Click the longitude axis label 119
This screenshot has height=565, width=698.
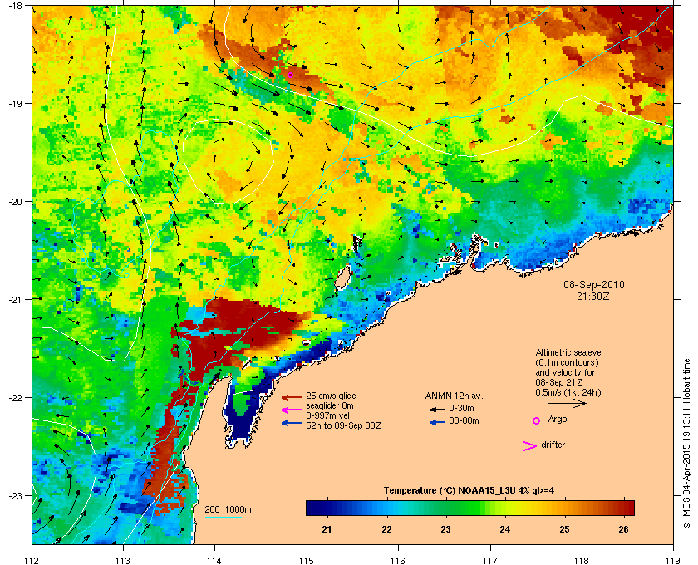[674, 560]
